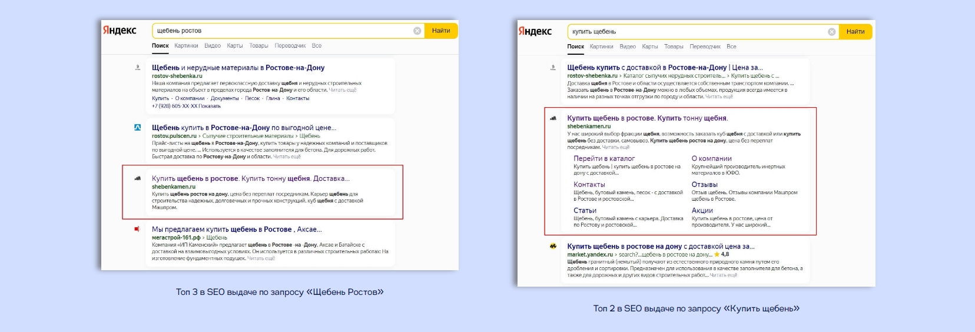Expand 'Читать ещё' in the мегастрой-161.рф snippet
Viewport: 975px width, 332px height.
point(261,258)
